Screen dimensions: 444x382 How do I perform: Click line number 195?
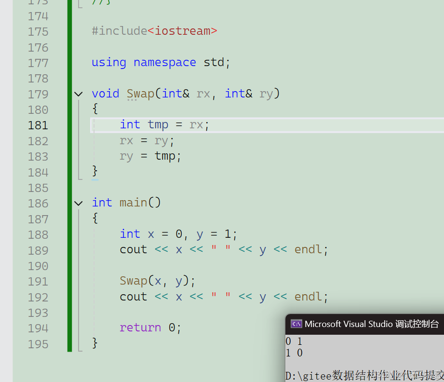point(38,344)
